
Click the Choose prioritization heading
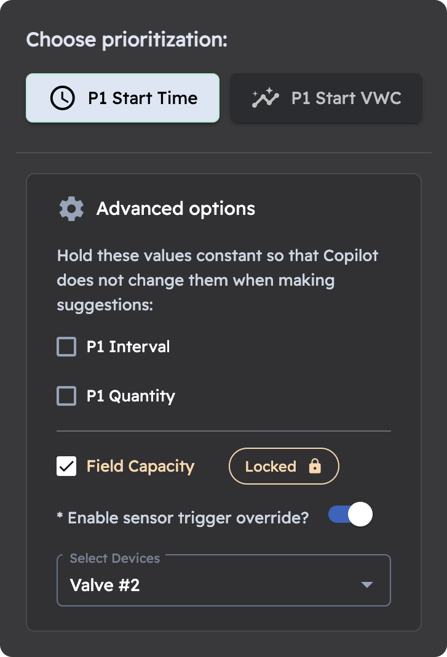point(127,40)
